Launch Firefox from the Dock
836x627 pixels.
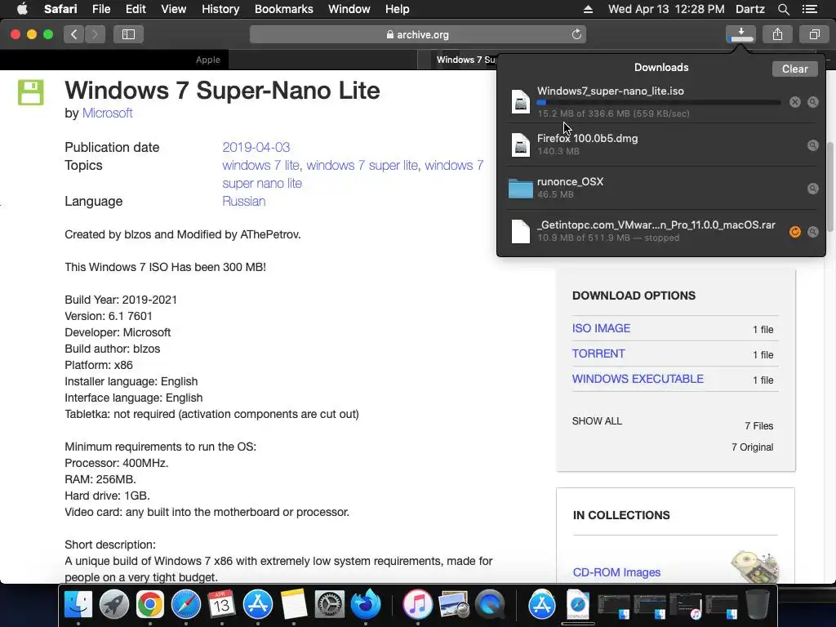366,605
